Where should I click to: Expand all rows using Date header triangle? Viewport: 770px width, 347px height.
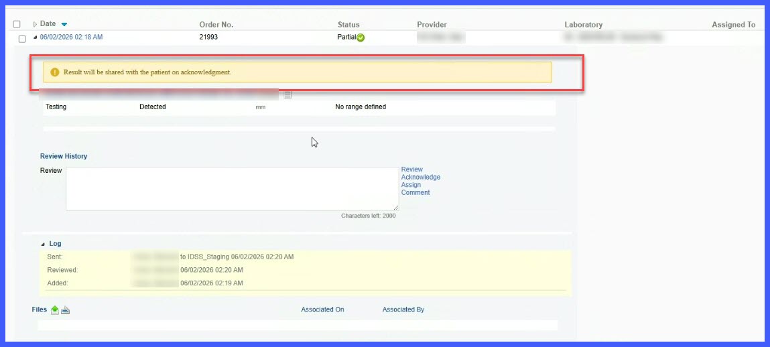click(x=35, y=24)
